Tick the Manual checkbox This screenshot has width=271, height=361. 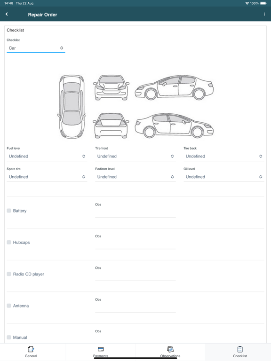[x=9, y=337]
